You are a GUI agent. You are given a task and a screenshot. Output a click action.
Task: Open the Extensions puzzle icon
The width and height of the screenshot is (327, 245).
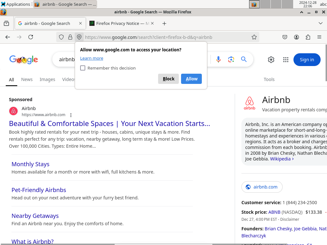pos(308,37)
